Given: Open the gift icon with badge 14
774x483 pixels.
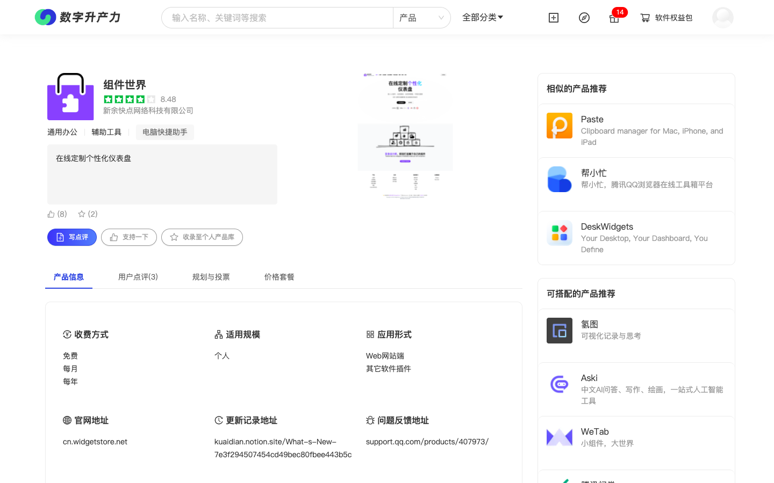Looking at the screenshot, I should (614, 18).
